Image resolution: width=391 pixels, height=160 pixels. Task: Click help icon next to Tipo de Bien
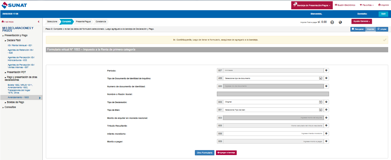[326, 110]
